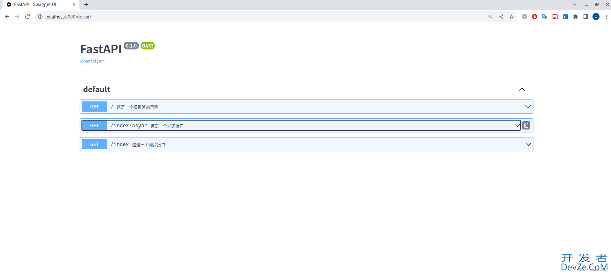The image size is (611, 274).
Task: Open the Google Translate extension icon
Action: pyautogui.click(x=545, y=17)
